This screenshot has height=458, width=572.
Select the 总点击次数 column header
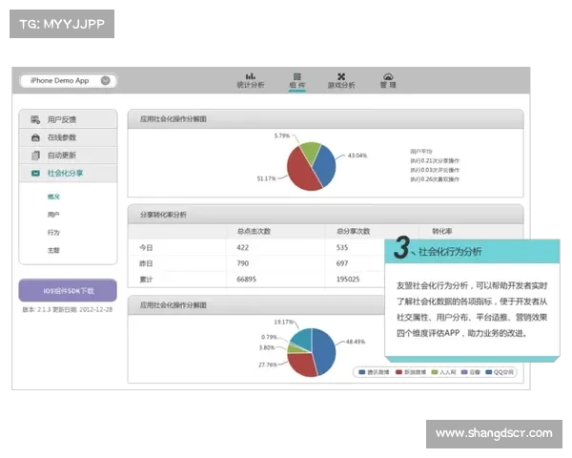[254, 231]
